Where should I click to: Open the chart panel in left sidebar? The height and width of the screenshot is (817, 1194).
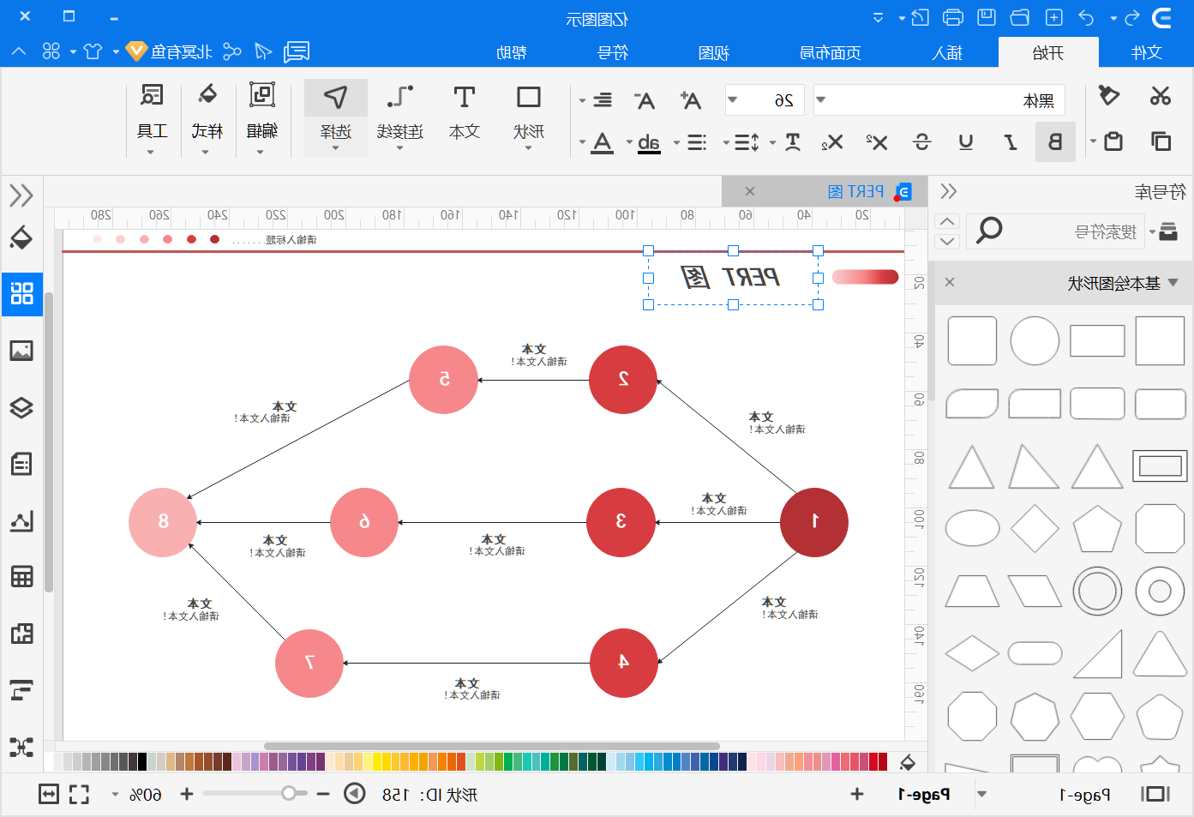point(21,520)
